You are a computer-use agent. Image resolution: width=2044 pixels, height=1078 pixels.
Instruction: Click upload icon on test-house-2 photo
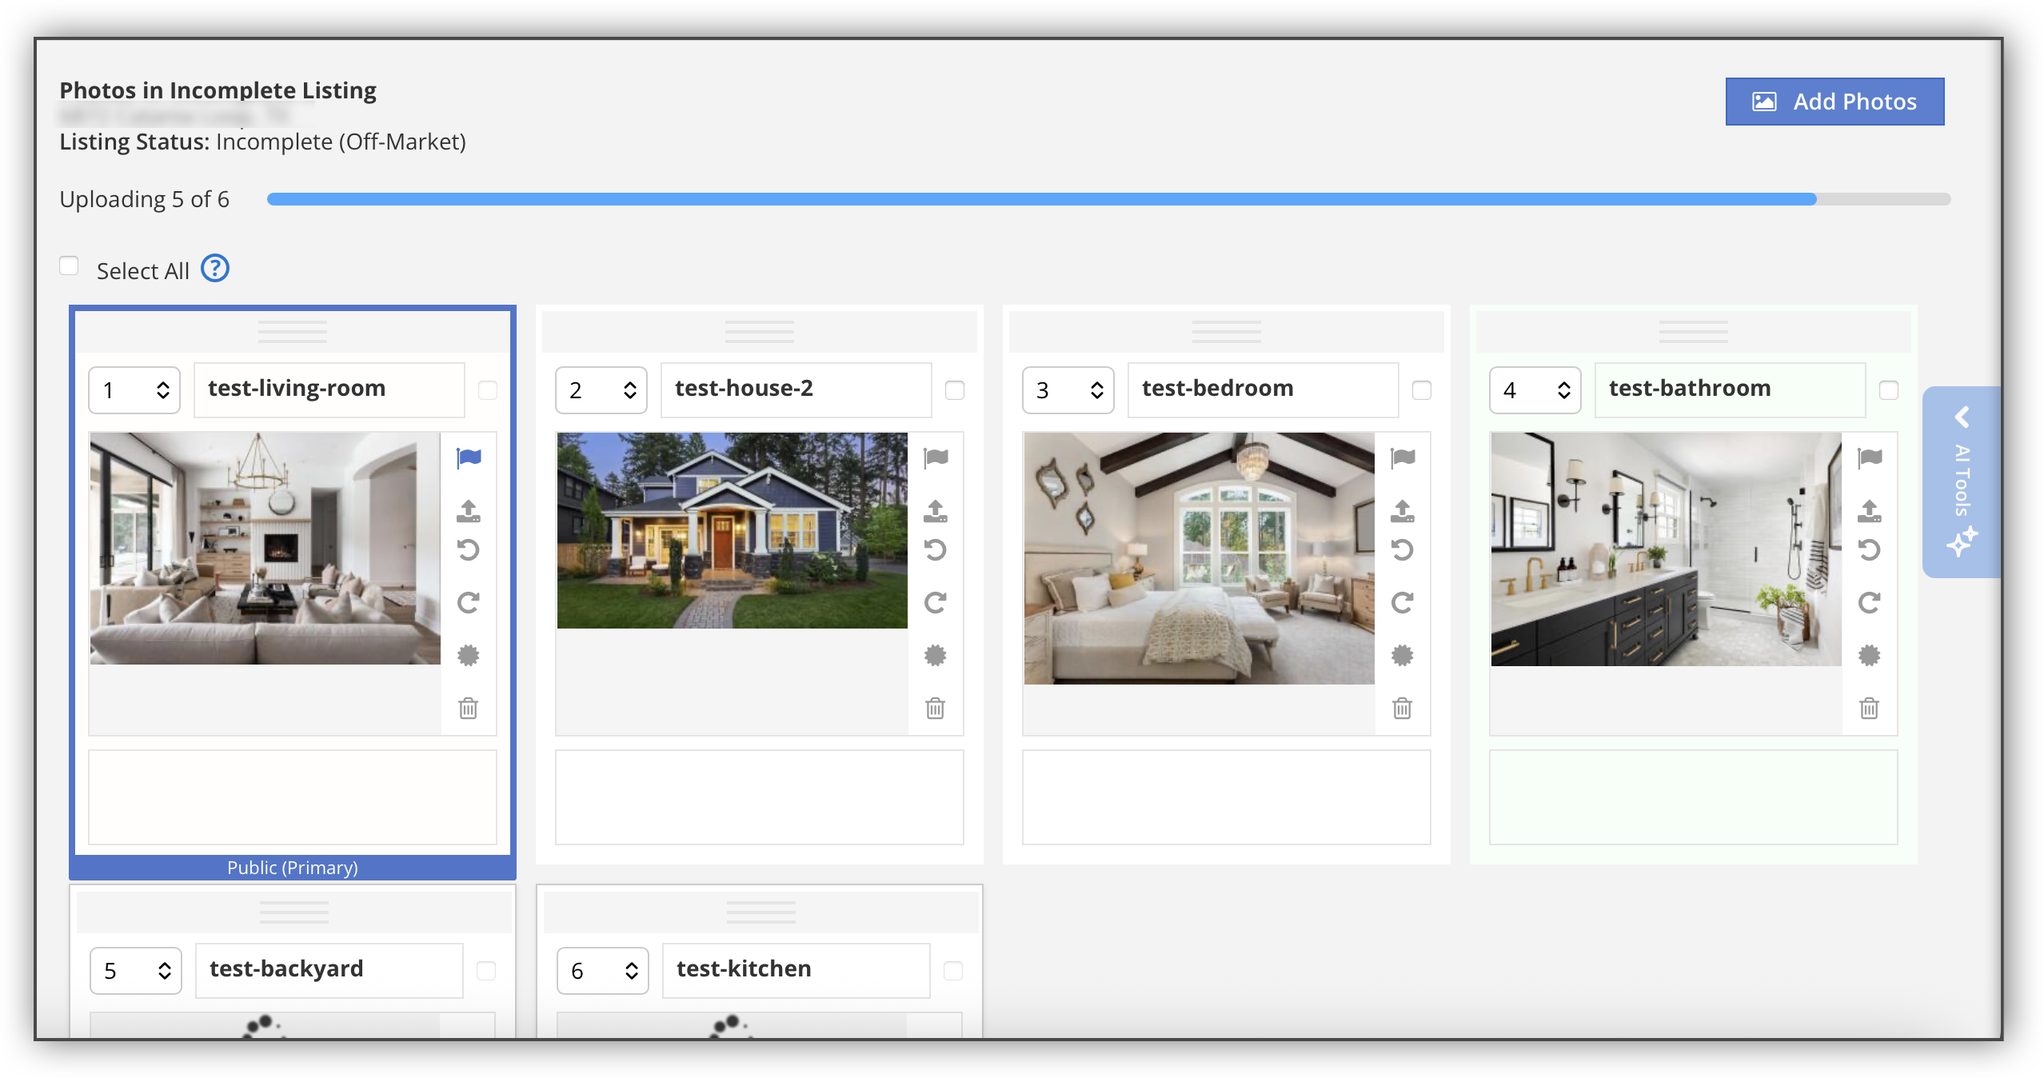pos(935,510)
